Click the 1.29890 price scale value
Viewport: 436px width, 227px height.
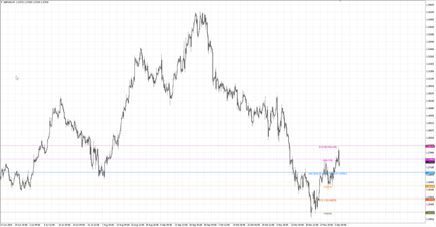[430, 108]
